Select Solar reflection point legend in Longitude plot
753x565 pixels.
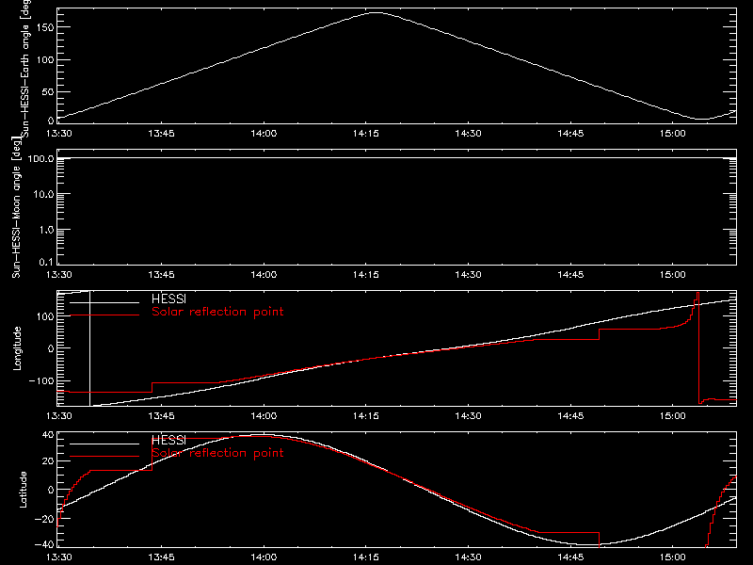(217, 312)
